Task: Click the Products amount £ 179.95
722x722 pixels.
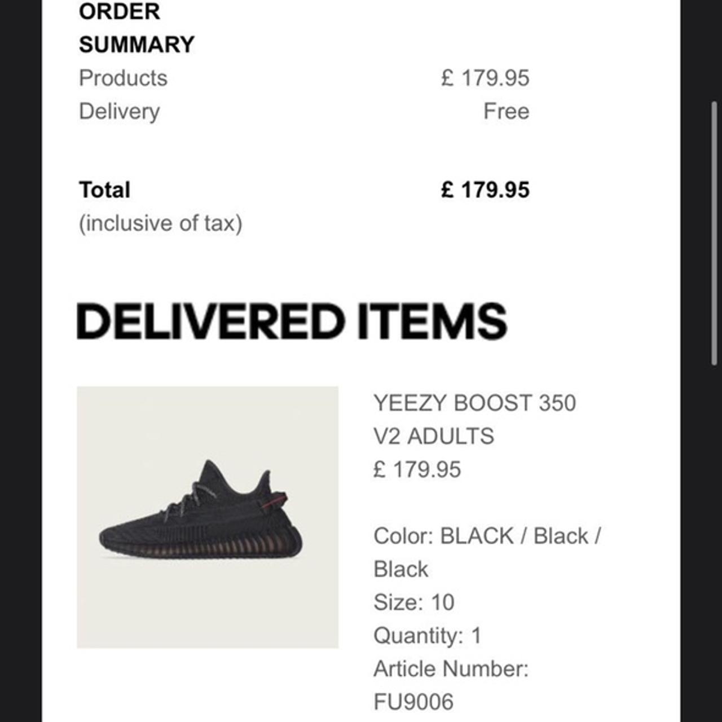Action: pyautogui.click(x=485, y=78)
